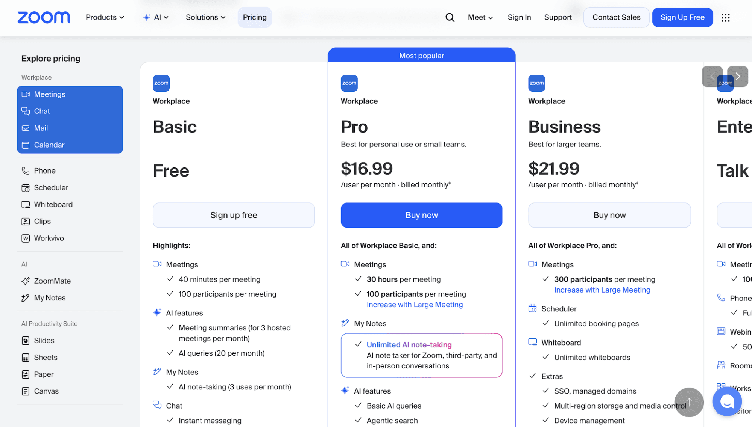Open the apps grid icon in header

click(x=726, y=18)
